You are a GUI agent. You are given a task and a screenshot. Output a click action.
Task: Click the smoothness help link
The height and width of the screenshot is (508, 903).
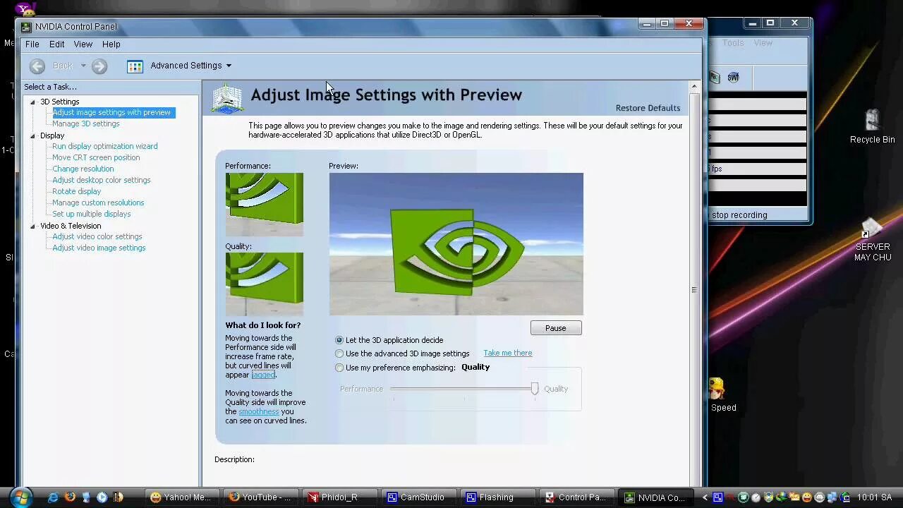pyautogui.click(x=259, y=411)
